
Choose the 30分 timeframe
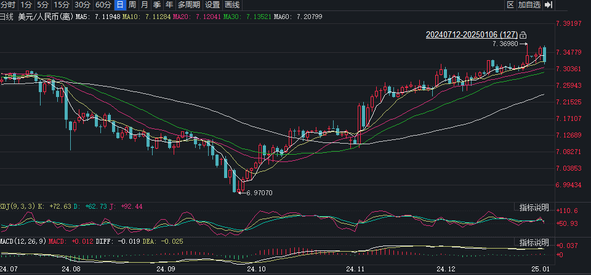82,5
